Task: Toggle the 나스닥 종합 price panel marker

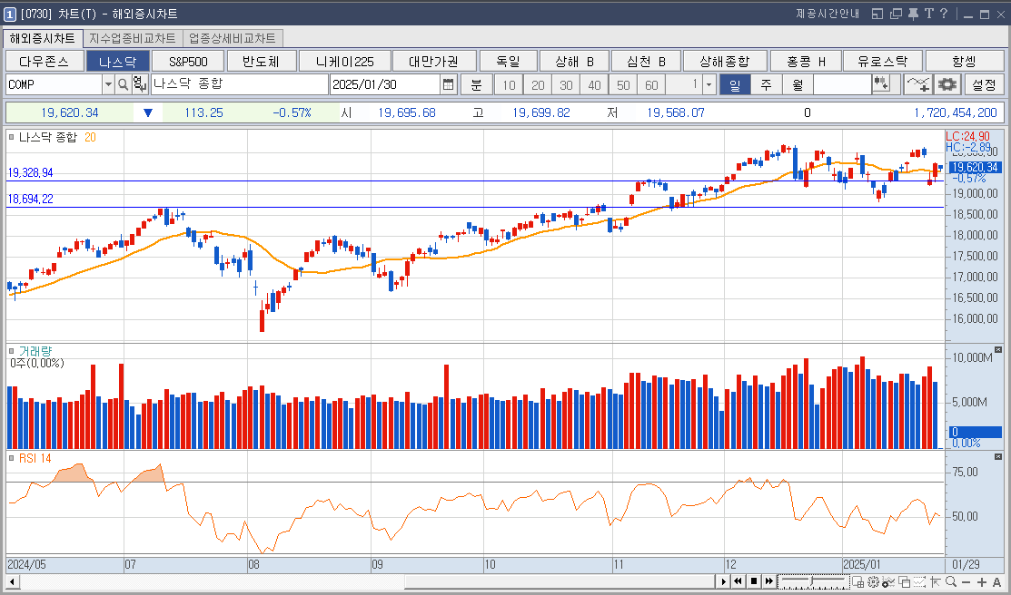Action: [12, 137]
